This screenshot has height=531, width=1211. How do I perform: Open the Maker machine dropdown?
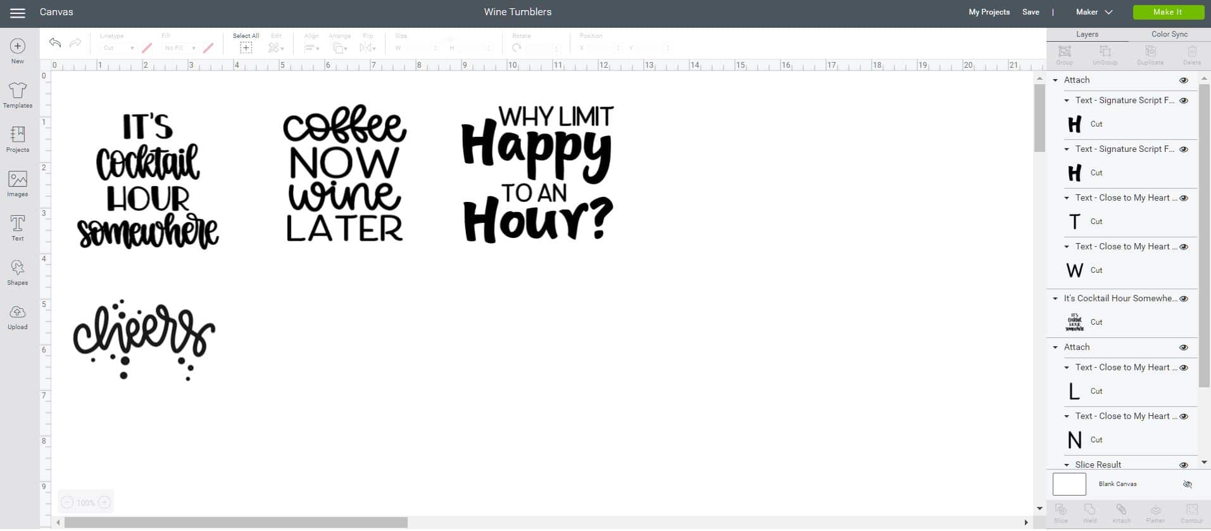[x=1094, y=12]
